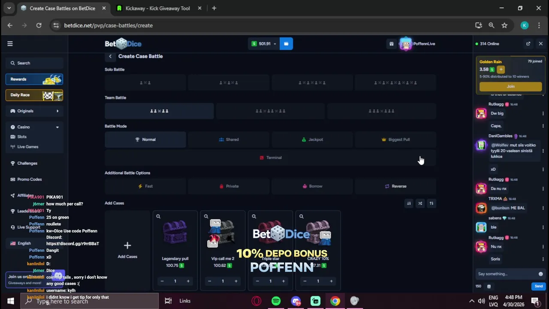Open chat rules icon beside 150 counter
This screenshot has height=309, width=549.
coord(489,286)
